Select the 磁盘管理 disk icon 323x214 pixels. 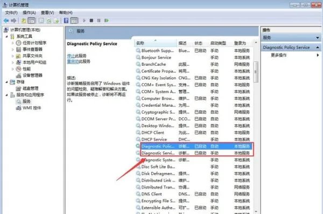[x=18, y=88]
